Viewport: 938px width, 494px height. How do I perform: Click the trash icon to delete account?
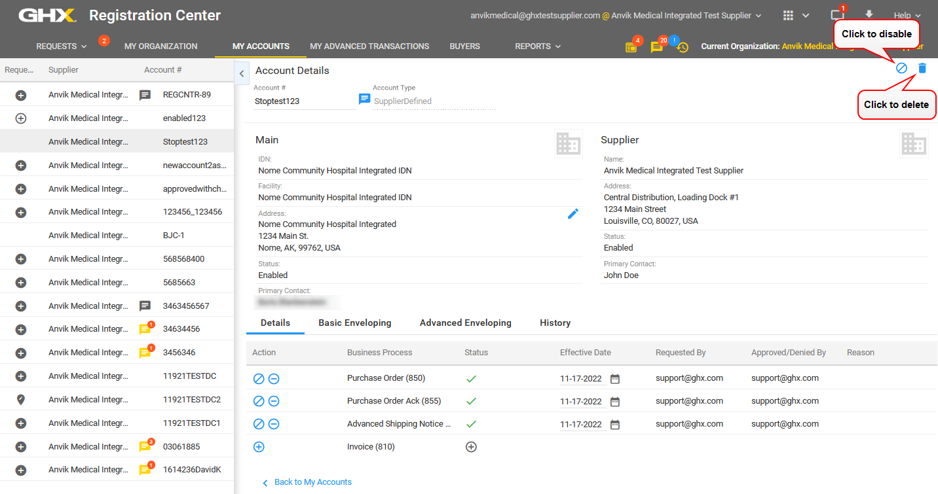point(922,68)
